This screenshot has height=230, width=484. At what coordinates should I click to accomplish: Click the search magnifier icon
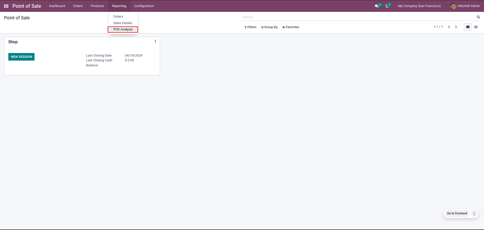(478, 17)
